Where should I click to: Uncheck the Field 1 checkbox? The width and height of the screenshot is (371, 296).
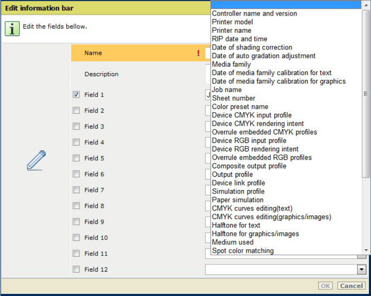pos(76,95)
